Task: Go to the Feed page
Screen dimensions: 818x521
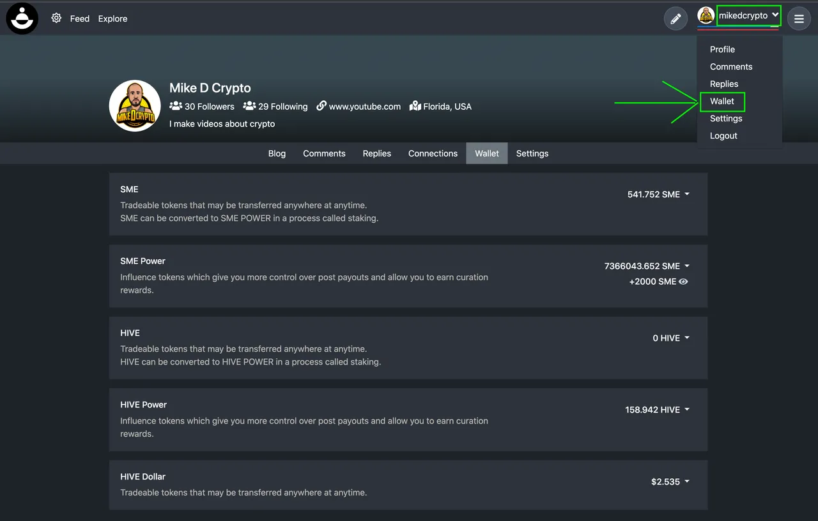Action: click(80, 19)
